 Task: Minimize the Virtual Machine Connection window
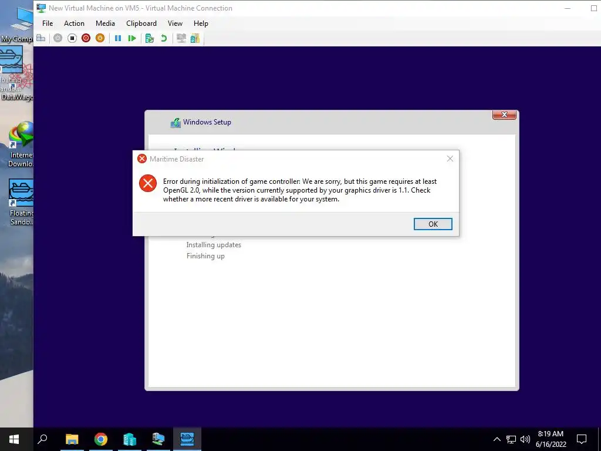[x=568, y=8]
